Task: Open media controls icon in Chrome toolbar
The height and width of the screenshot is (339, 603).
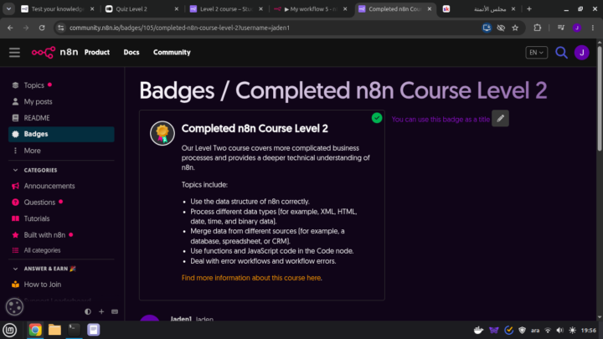Action: tap(561, 28)
